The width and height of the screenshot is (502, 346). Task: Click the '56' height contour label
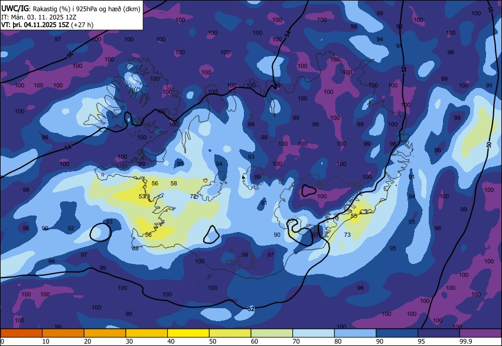(70, 55)
